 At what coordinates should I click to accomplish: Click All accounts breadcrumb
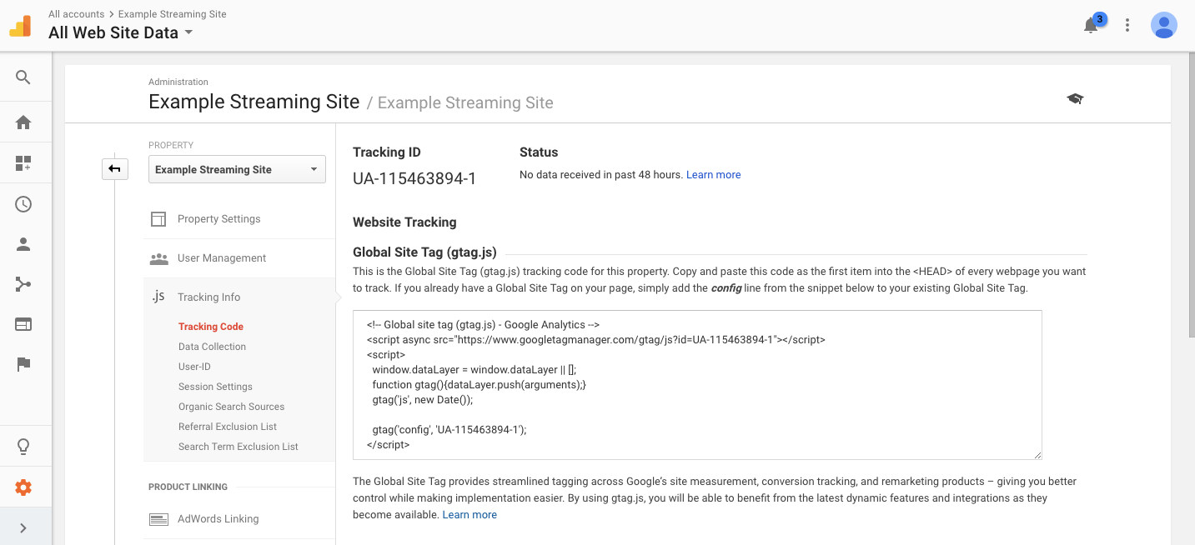(x=76, y=14)
